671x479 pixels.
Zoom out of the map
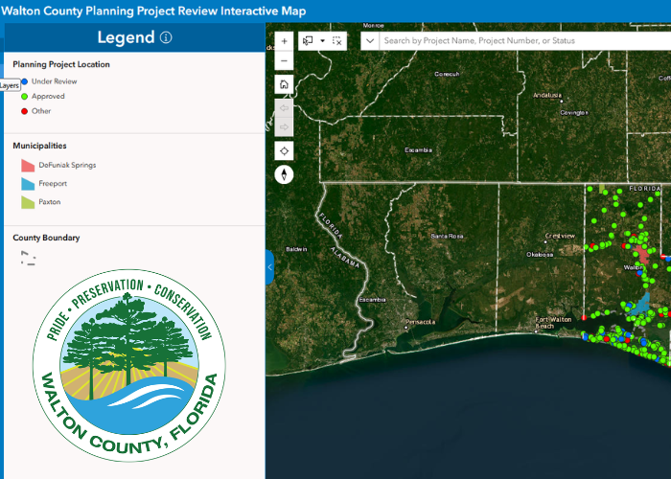[x=284, y=61]
